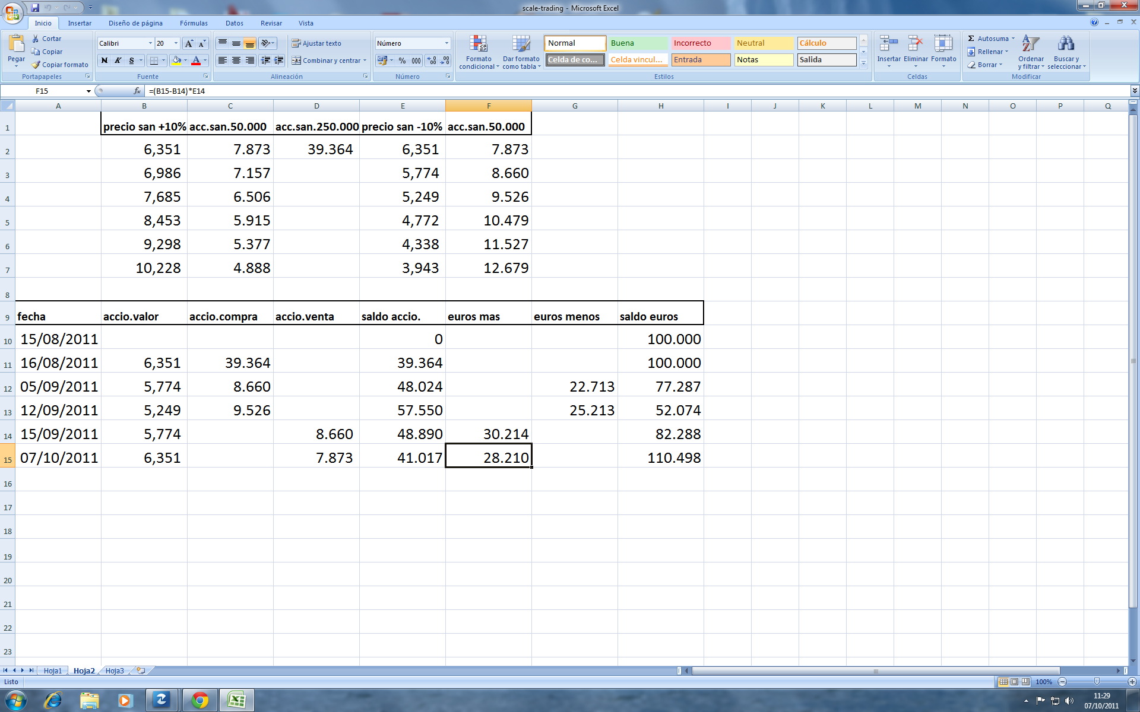
Task: Toggle Ajustar texto wrap option
Action: pyautogui.click(x=316, y=43)
